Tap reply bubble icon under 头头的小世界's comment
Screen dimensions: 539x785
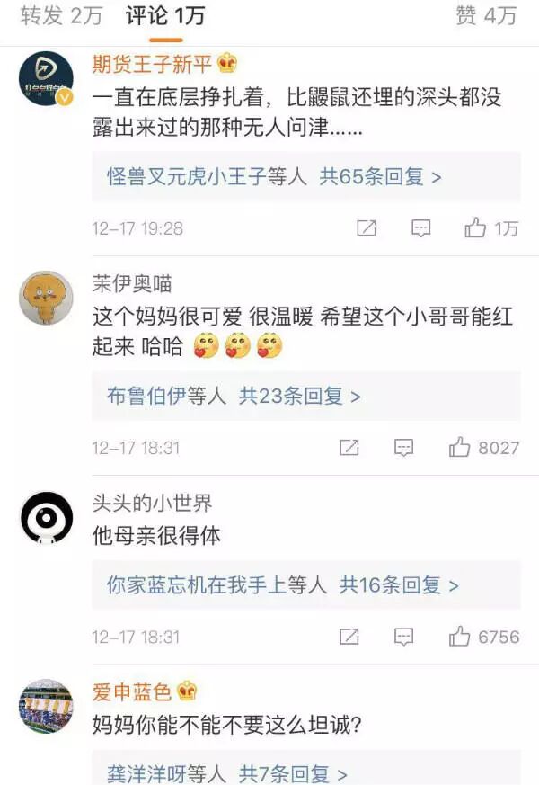pos(403,637)
